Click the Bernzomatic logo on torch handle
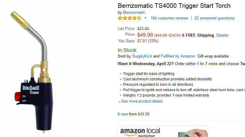 [31, 88]
